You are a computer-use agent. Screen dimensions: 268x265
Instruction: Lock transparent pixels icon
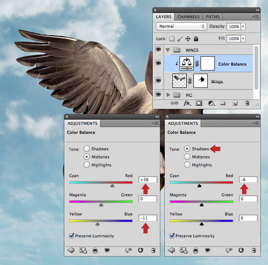point(172,39)
